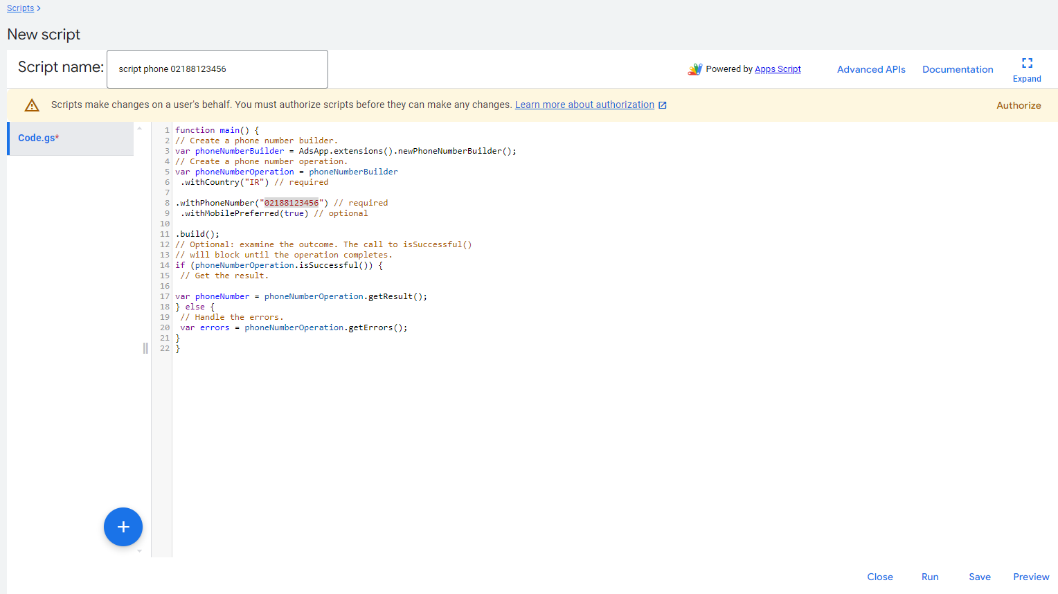This screenshot has height=594, width=1058.
Task: Click the file list scroll down arrow
Action: [x=139, y=551]
